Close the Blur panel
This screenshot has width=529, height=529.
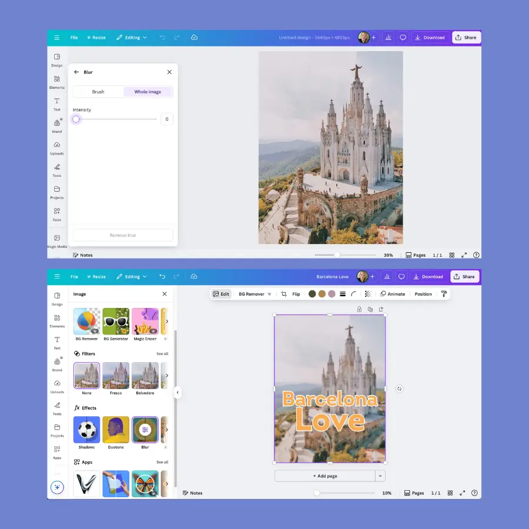pyautogui.click(x=169, y=72)
